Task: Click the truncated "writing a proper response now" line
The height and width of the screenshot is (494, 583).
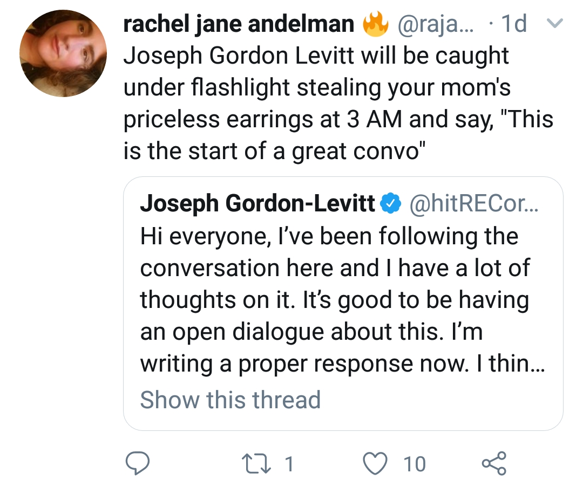Action: click(x=342, y=363)
